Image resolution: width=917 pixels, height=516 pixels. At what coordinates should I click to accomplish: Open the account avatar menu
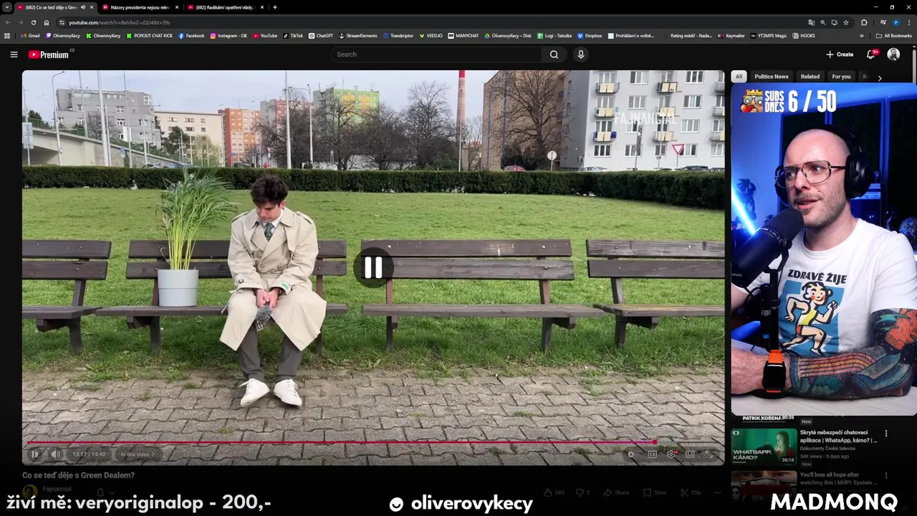[893, 54]
